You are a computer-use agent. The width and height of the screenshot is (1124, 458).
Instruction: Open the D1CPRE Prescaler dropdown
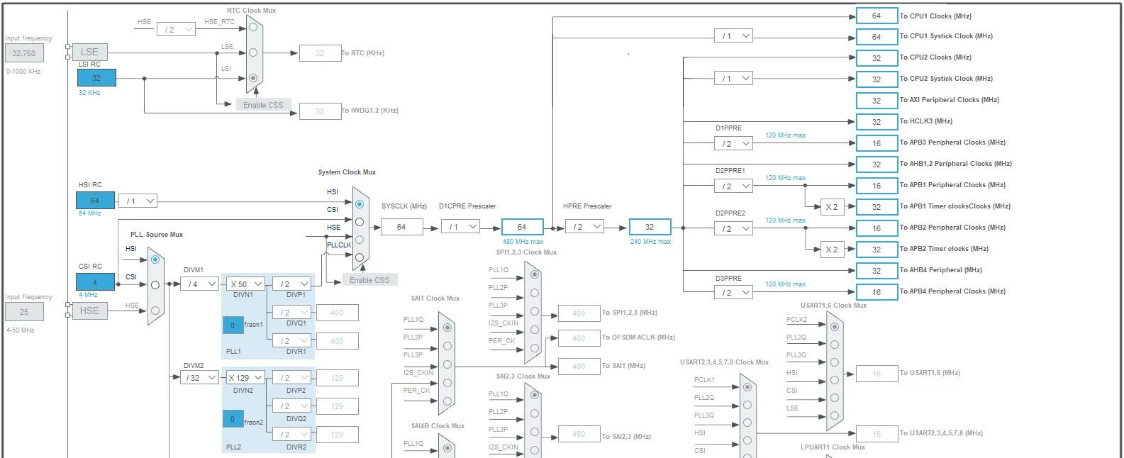click(460, 227)
